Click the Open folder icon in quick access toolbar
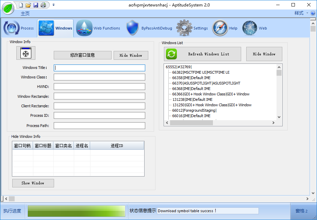The height and width of the screenshot is (220, 317). coord(28,5)
